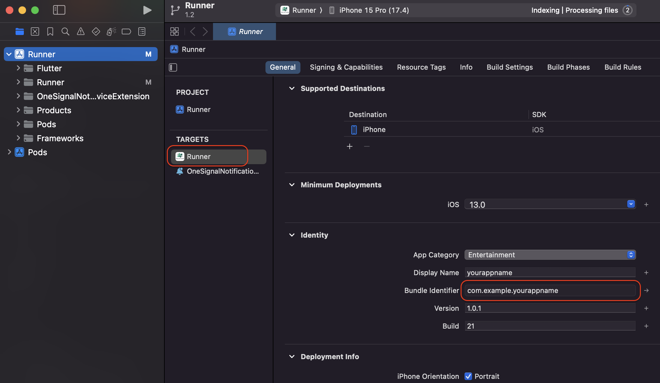Open the find navigator magnifier icon
The width and height of the screenshot is (660, 383).
65,31
